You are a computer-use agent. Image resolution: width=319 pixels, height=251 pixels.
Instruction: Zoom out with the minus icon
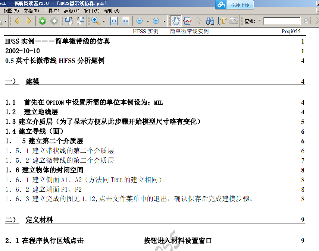point(140,21)
